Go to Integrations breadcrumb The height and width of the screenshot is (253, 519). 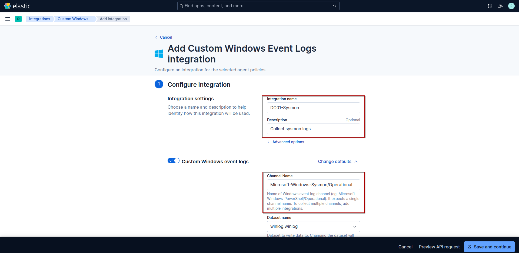coord(39,19)
